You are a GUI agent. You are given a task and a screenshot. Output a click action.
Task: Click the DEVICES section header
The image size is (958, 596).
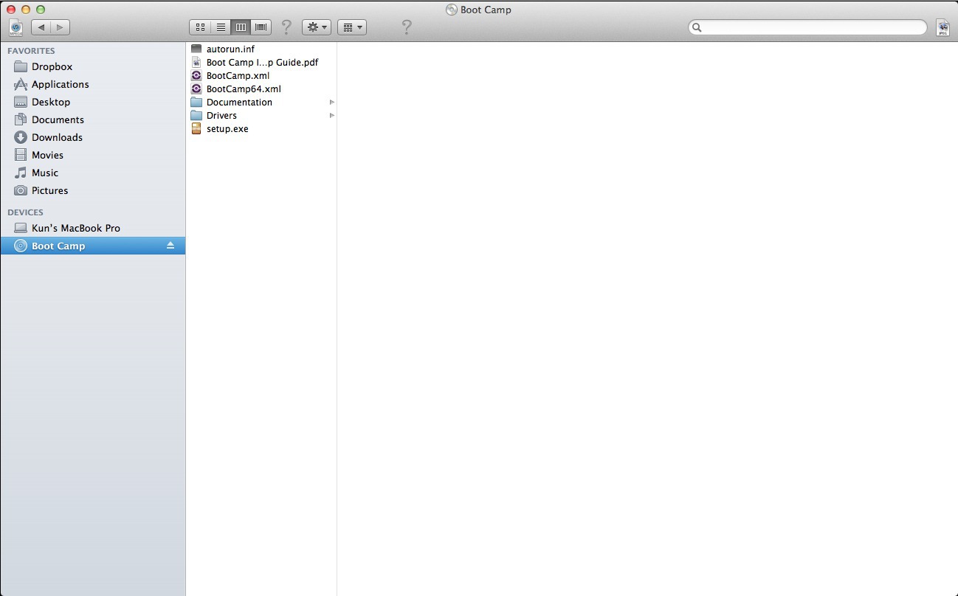tap(25, 212)
